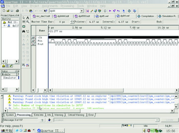
Task: Click the Windows Start button
Action: [x=6, y=131]
